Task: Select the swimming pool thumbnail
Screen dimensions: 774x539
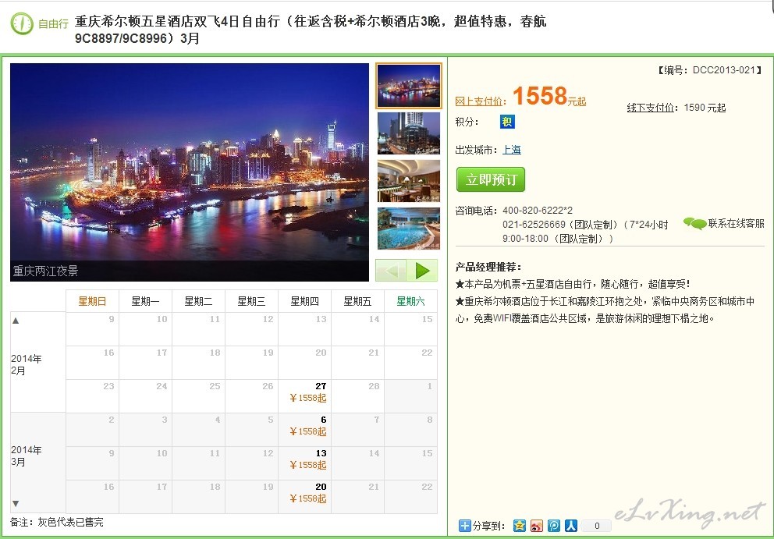Action: pyautogui.click(x=409, y=229)
